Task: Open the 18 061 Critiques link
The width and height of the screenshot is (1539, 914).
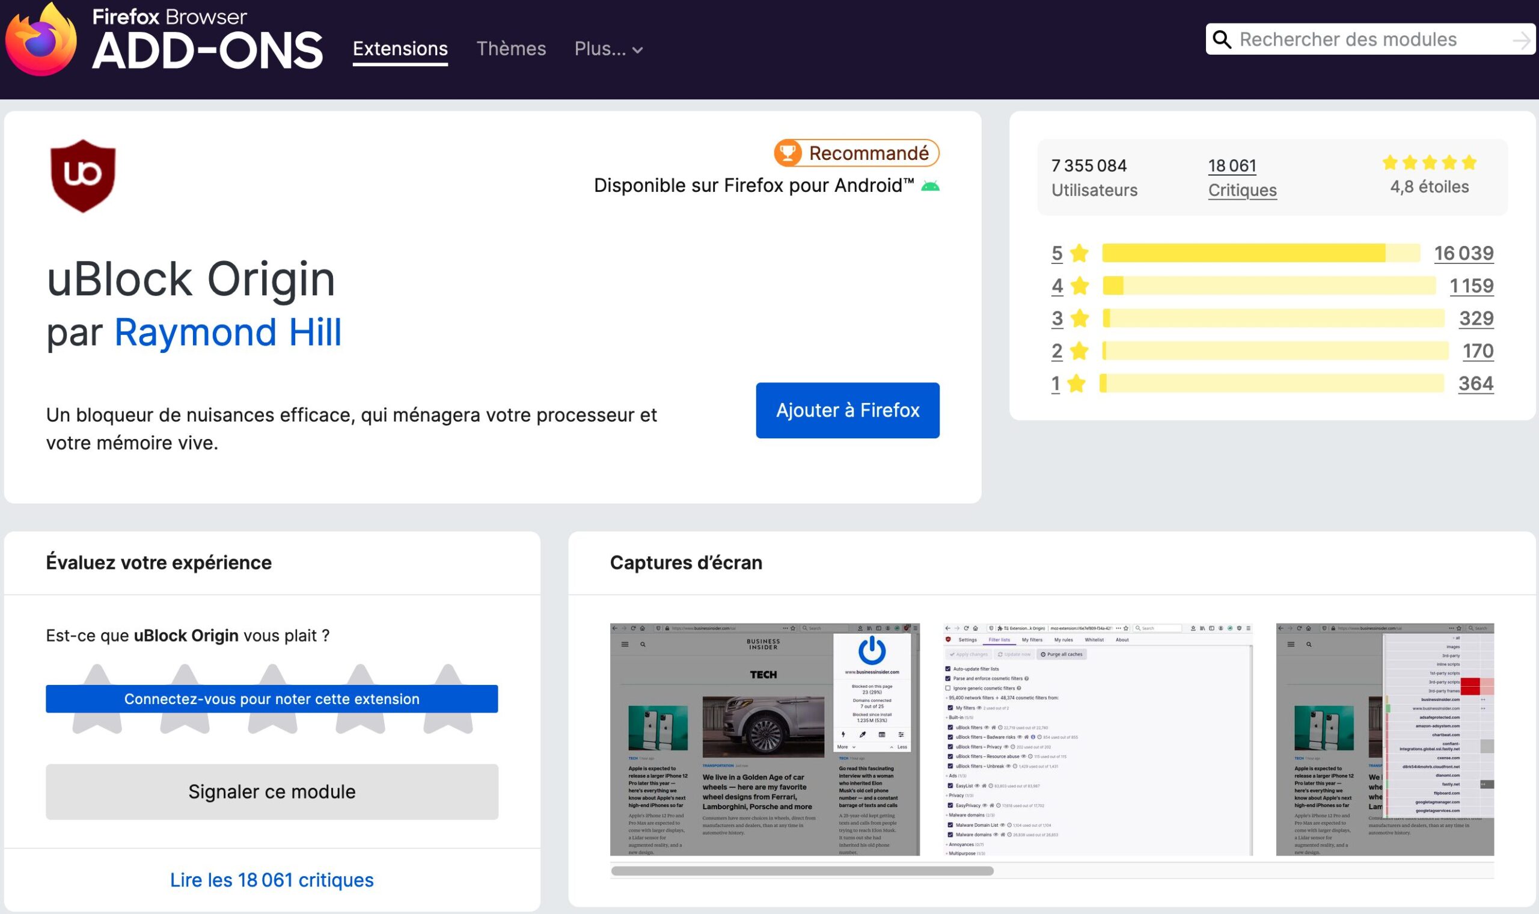Action: 1242,177
